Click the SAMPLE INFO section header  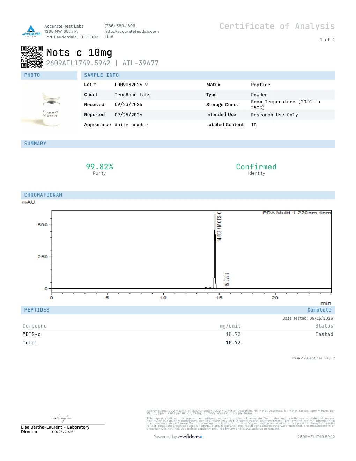(208, 75)
